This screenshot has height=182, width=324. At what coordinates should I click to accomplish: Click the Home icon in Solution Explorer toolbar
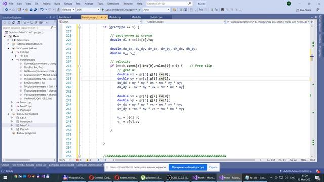coord(14,22)
